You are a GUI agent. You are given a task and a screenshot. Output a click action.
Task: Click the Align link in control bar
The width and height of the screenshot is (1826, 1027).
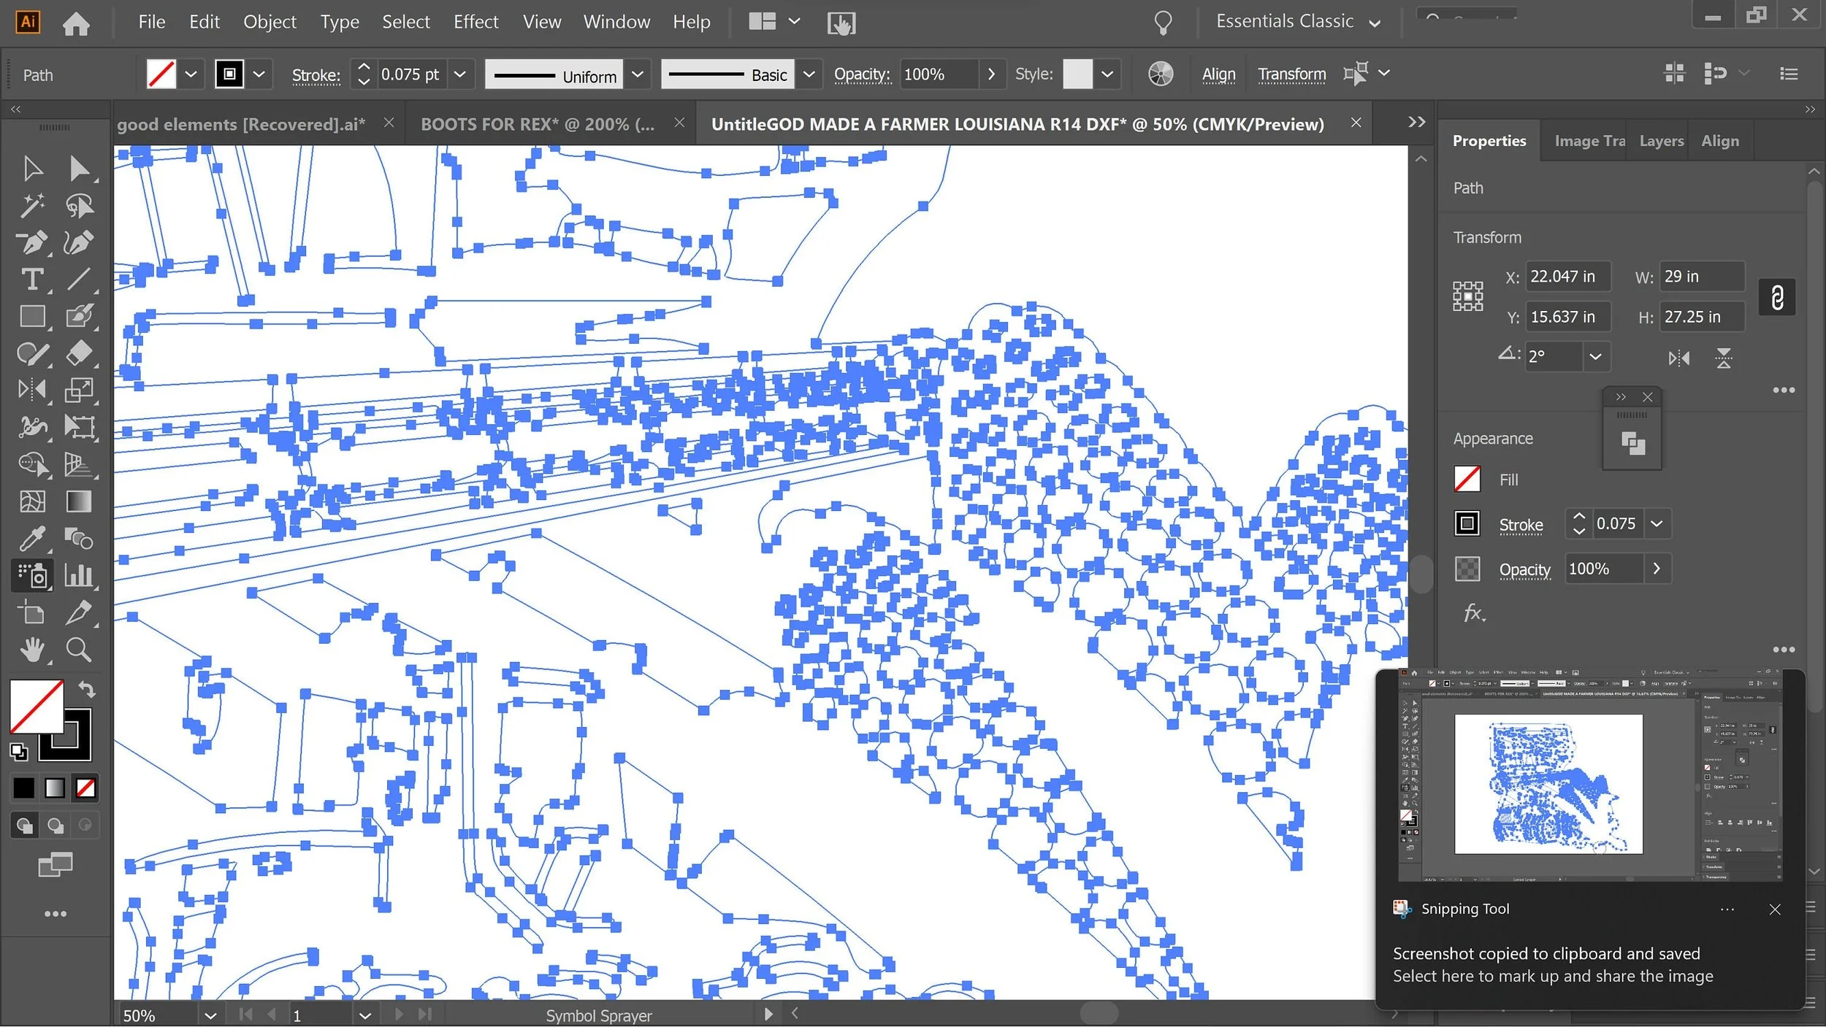coord(1218,74)
